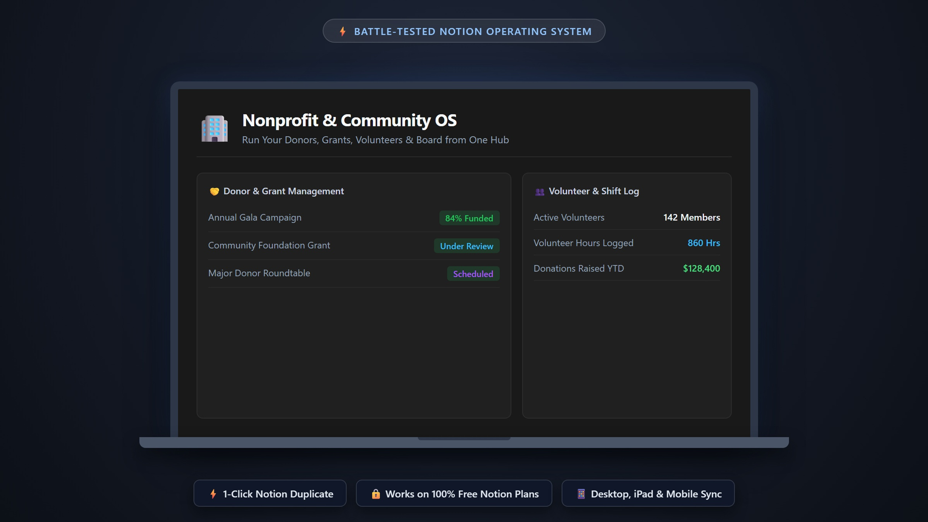
Task: Click the 84% Funded status tag
Action: point(469,218)
